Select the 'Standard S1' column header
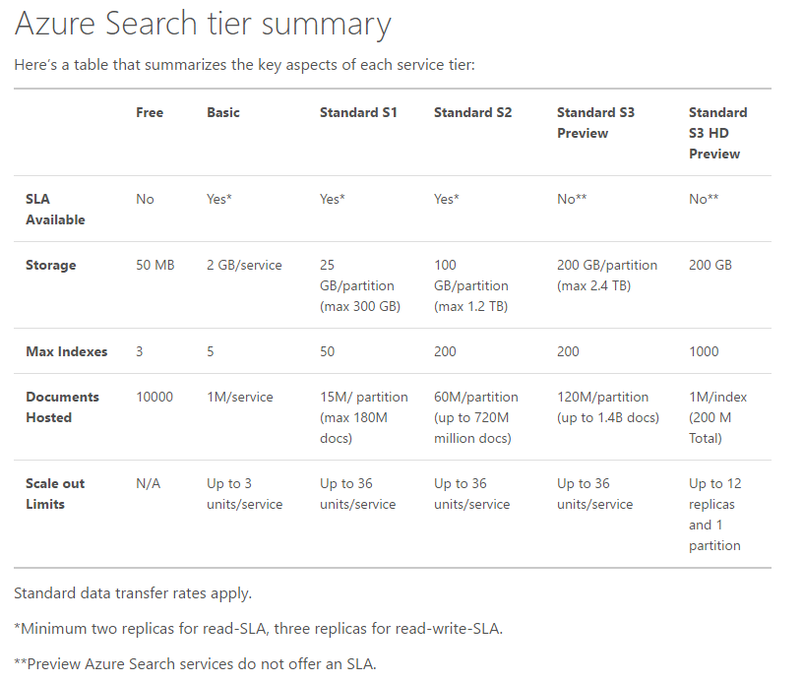The image size is (803, 682). 358,112
